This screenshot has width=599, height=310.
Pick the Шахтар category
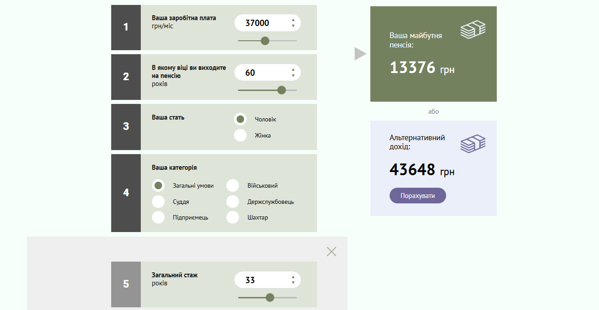[x=233, y=217]
